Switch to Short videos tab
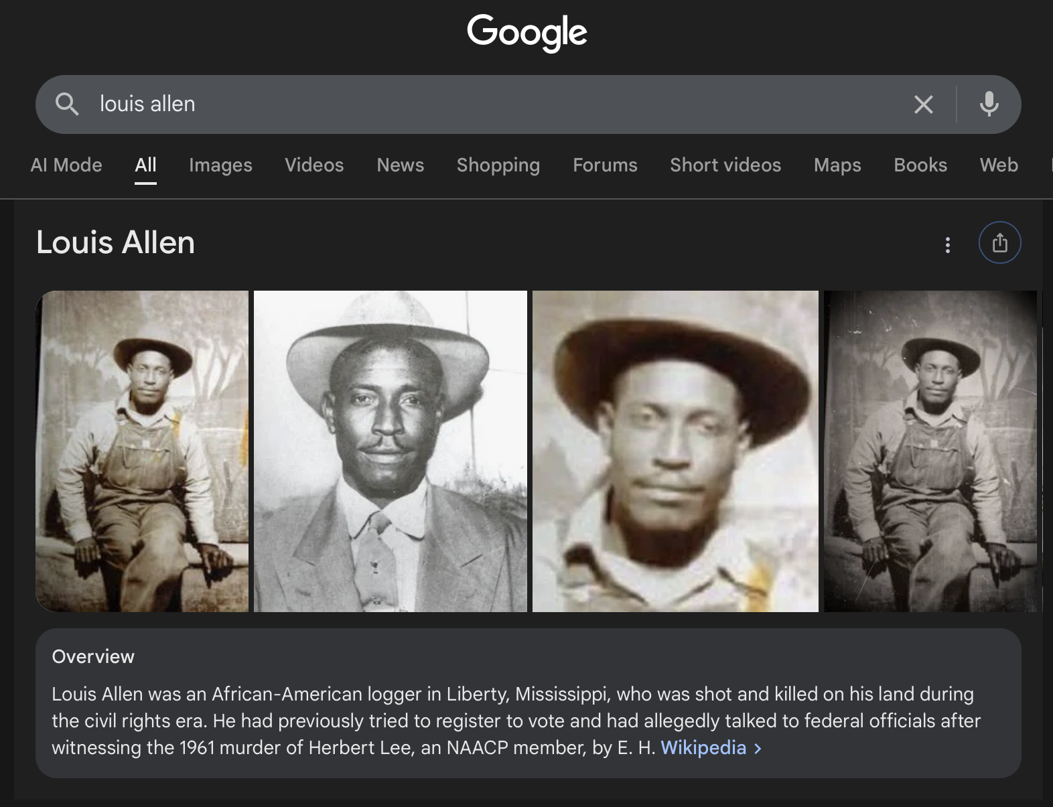1053x807 pixels. click(725, 165)
